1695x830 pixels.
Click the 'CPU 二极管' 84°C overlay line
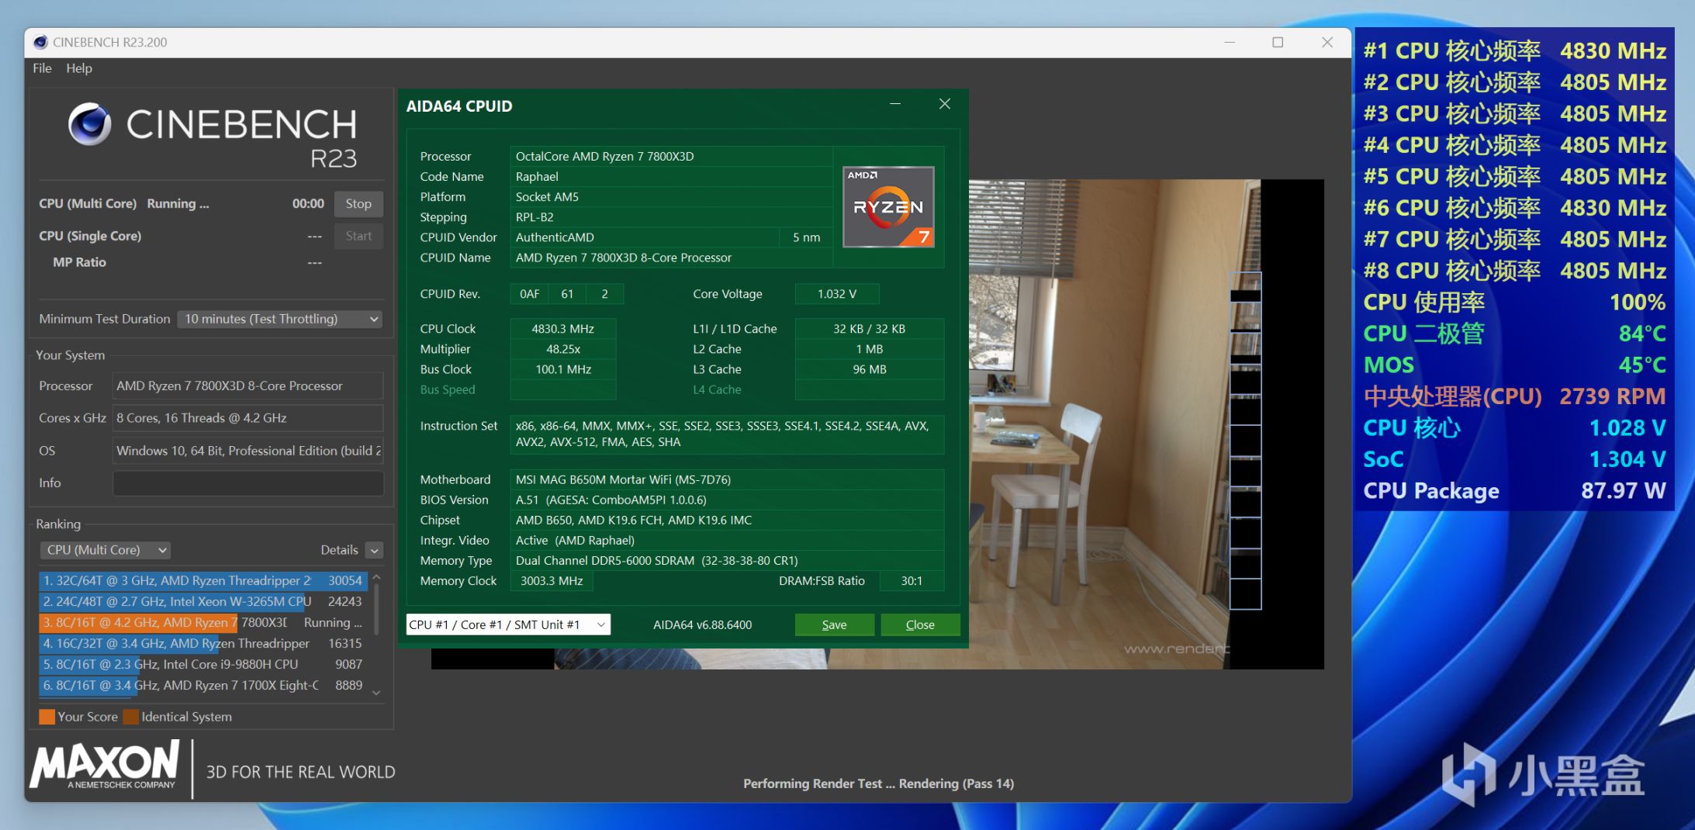tap(1514, 334)
